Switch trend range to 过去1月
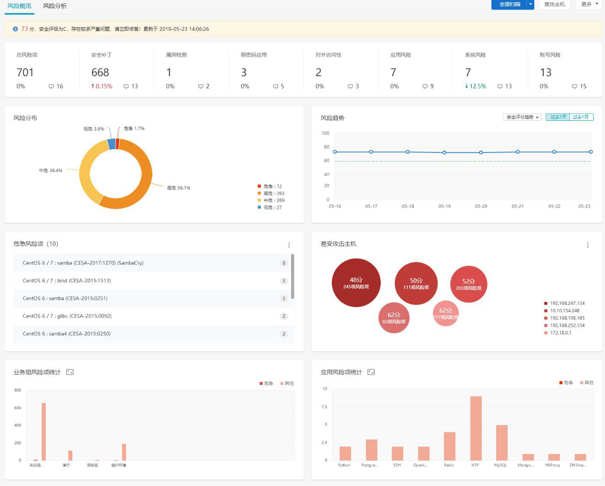The height and width of the screenshot is (486, 605). point(581,117)
